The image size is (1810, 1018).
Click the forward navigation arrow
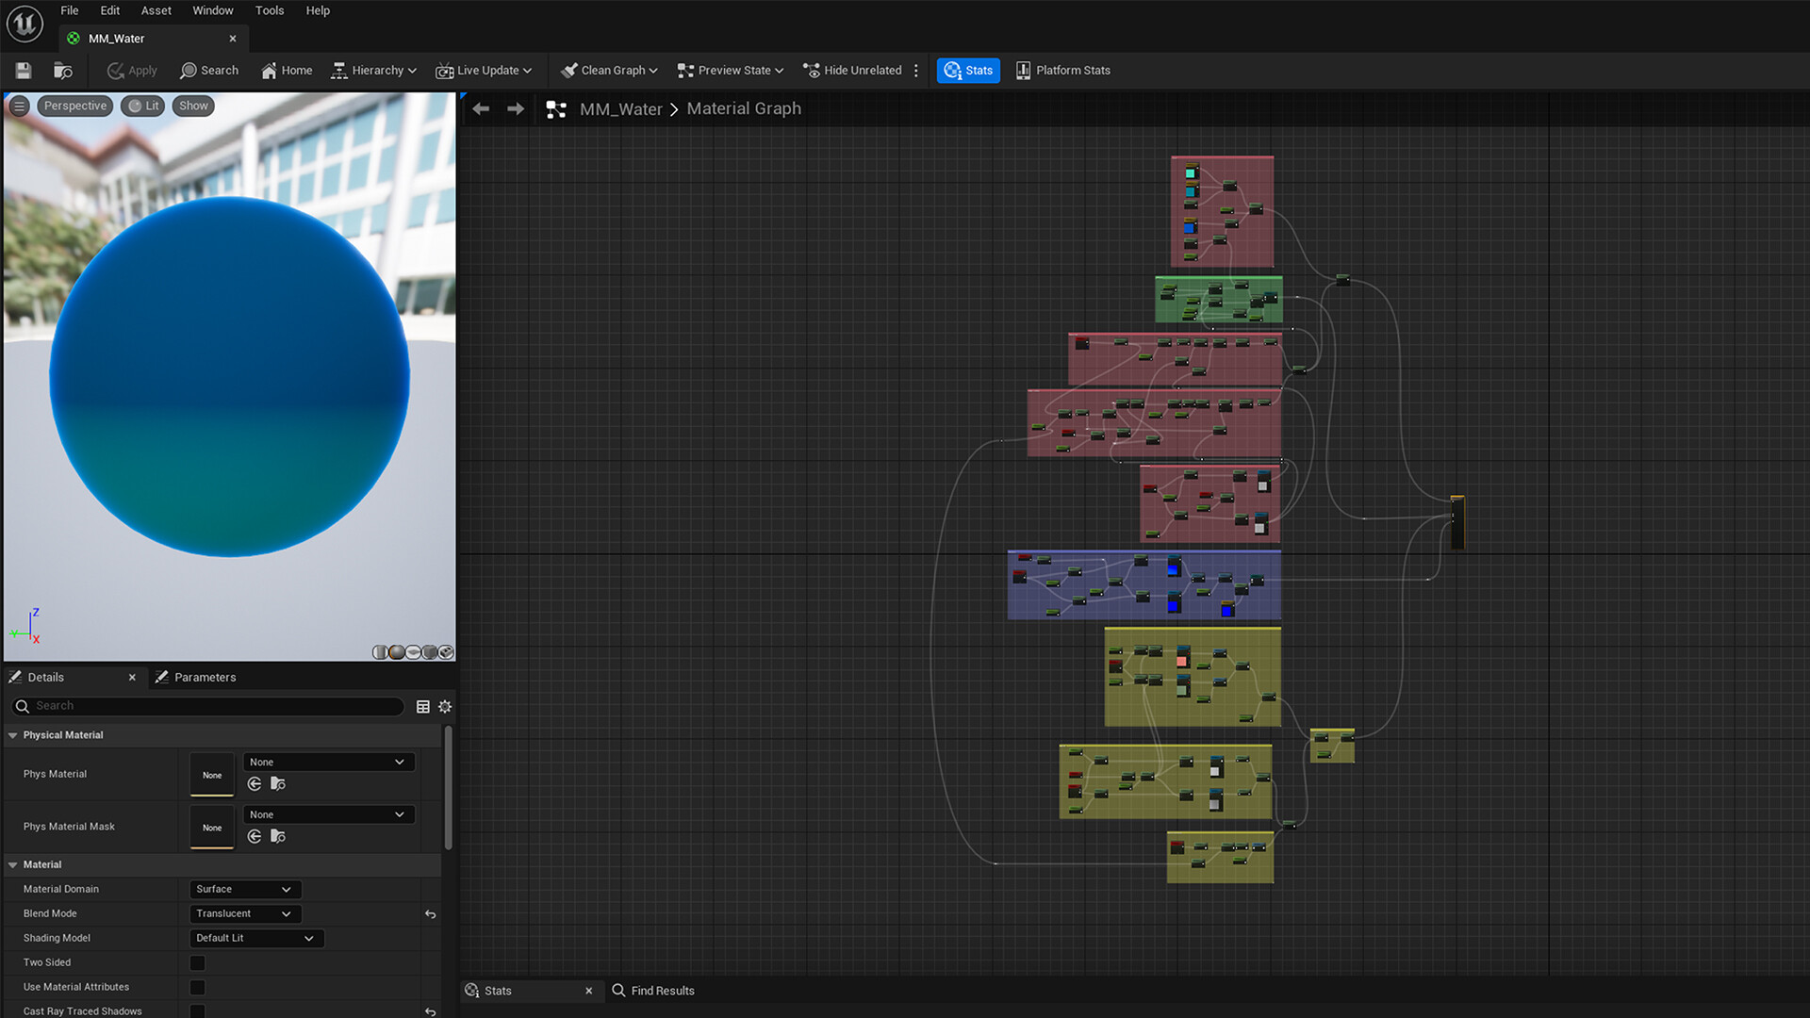pos(516,109)
